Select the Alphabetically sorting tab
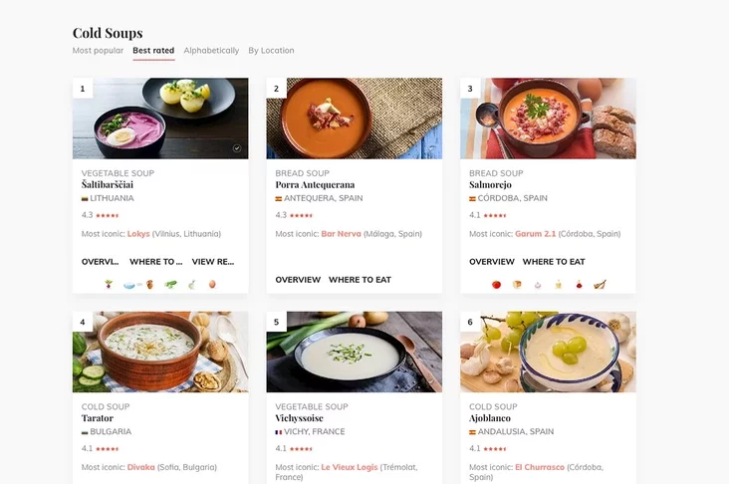The width and height of the screenshot is (729, 484). 211,50
